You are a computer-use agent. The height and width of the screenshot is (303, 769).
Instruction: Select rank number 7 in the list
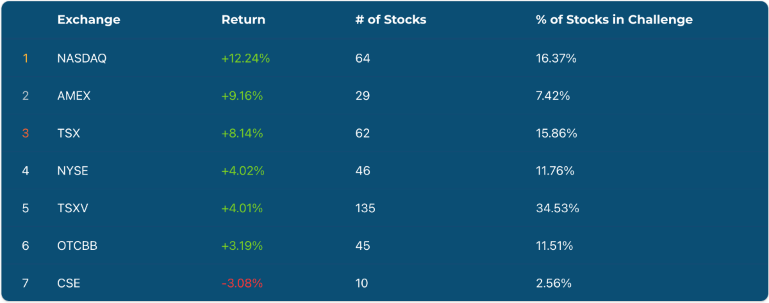click(x=26, y=283)
